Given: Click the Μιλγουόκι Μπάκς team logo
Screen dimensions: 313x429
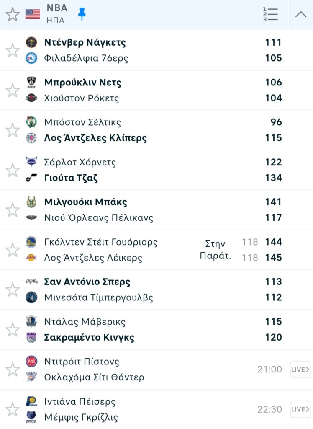Looking at the screenshot, I should click(x=31, y=202).
